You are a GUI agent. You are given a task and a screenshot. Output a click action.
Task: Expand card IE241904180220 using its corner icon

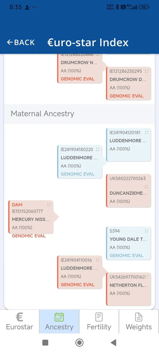pos(98,149)
